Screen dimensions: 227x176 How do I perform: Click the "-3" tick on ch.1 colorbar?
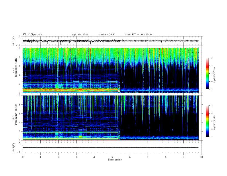(212, 58)
